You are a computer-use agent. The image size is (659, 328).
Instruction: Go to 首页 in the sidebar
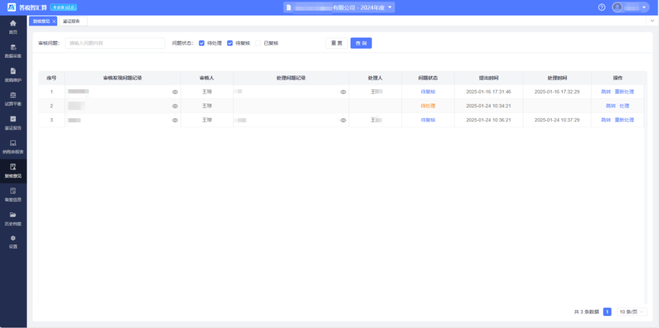pos(13,26)
